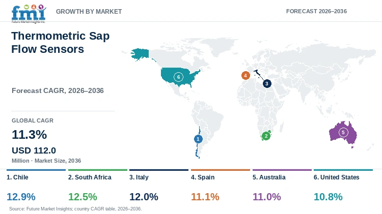Click map marker 6 on United States
Viewport: 382px width, 214px height.
[x=178, y=77]
